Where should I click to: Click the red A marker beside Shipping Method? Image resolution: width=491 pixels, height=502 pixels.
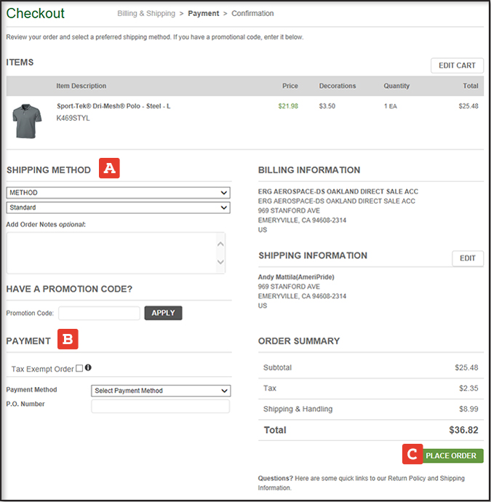pyautogui.click(x=109, y=169)
